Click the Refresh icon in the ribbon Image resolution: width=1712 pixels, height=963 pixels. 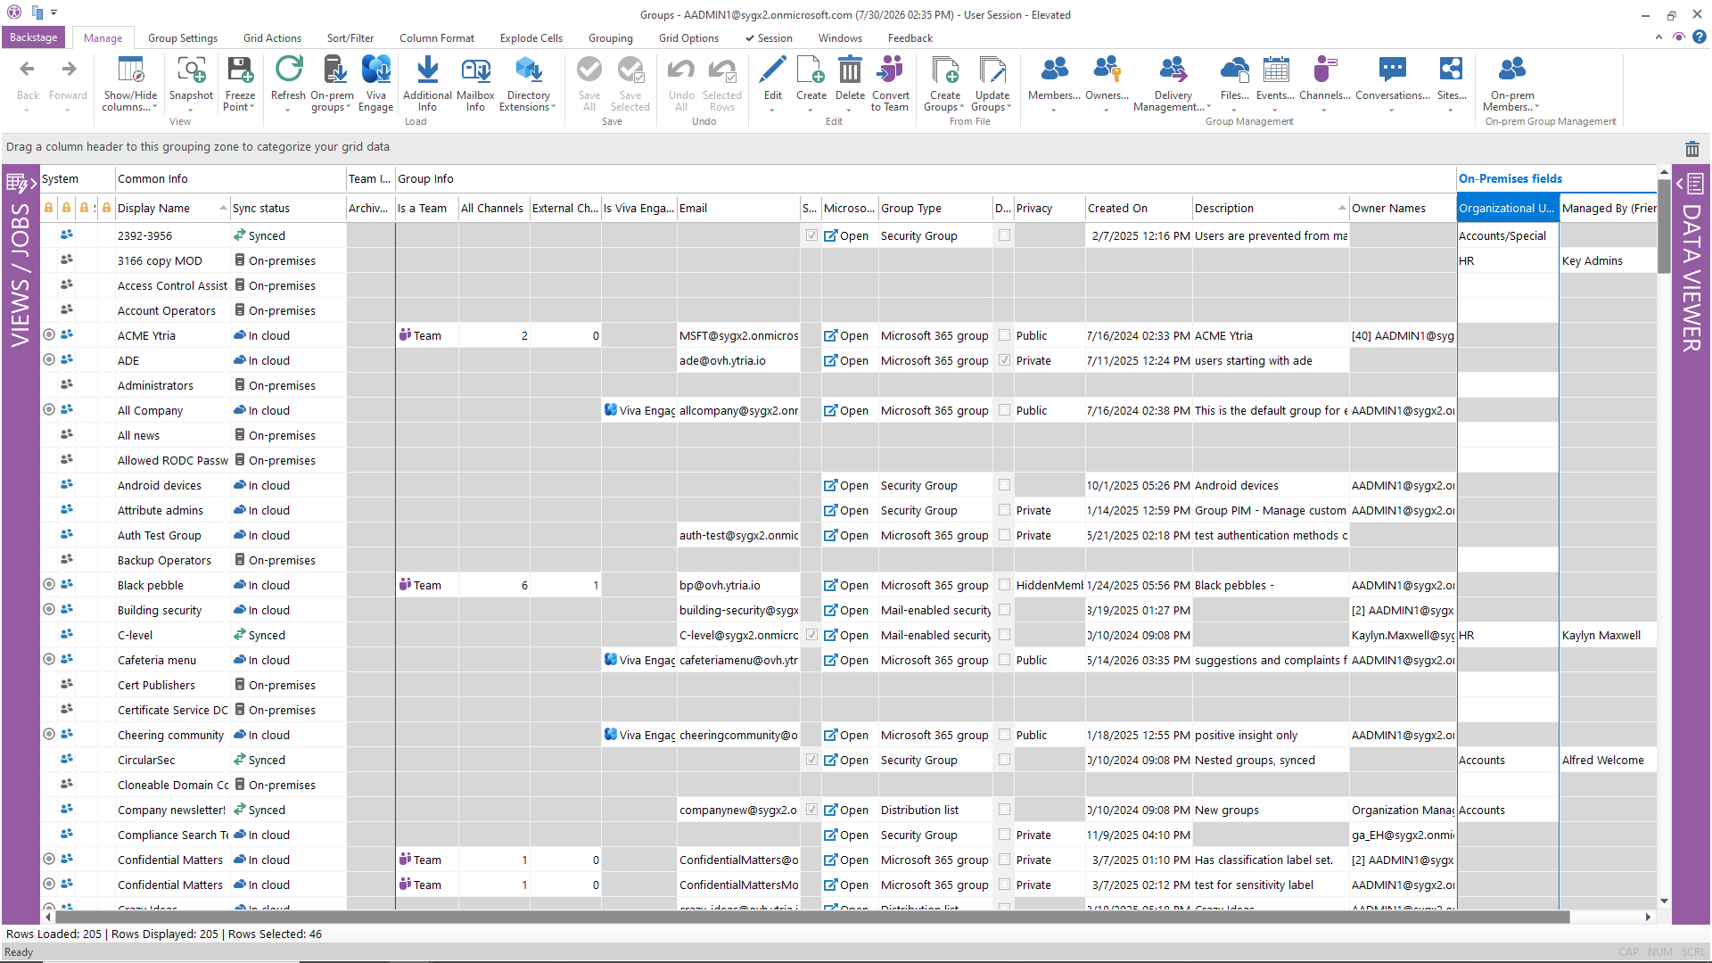[288, 70]
